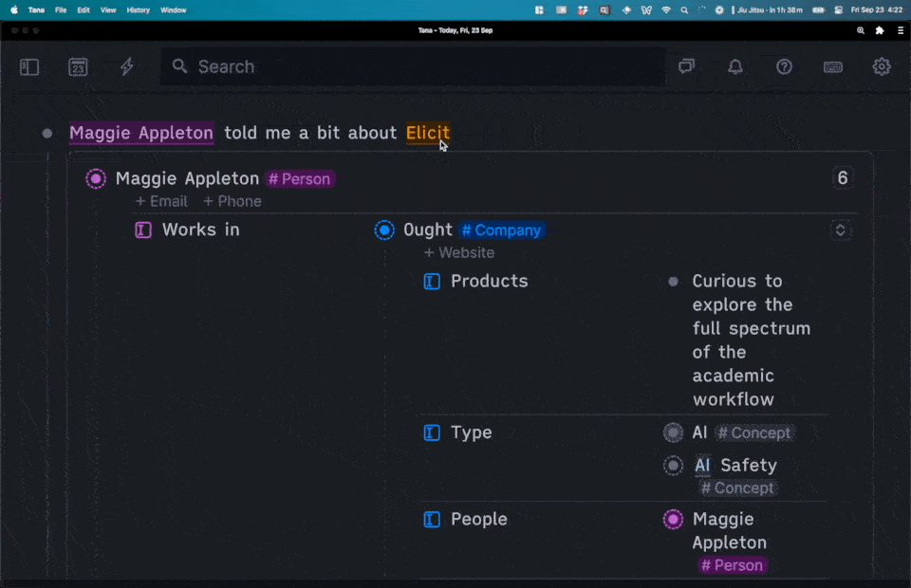911x588 pixels.
Task: Click the highlighted Elicit reference
Action: [428, 133]
